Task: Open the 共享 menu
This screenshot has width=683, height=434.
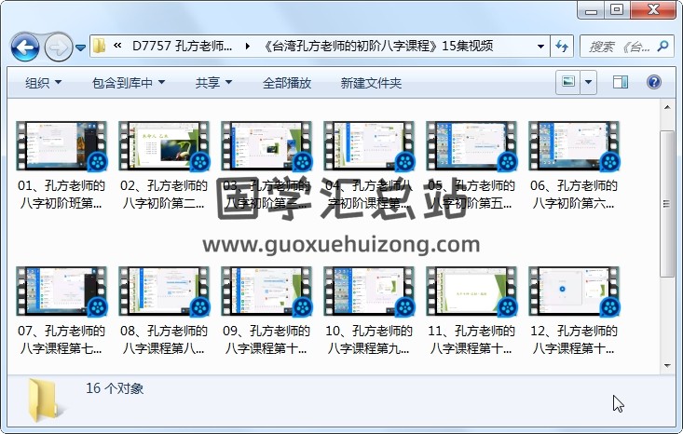Action: click(213, 83)
